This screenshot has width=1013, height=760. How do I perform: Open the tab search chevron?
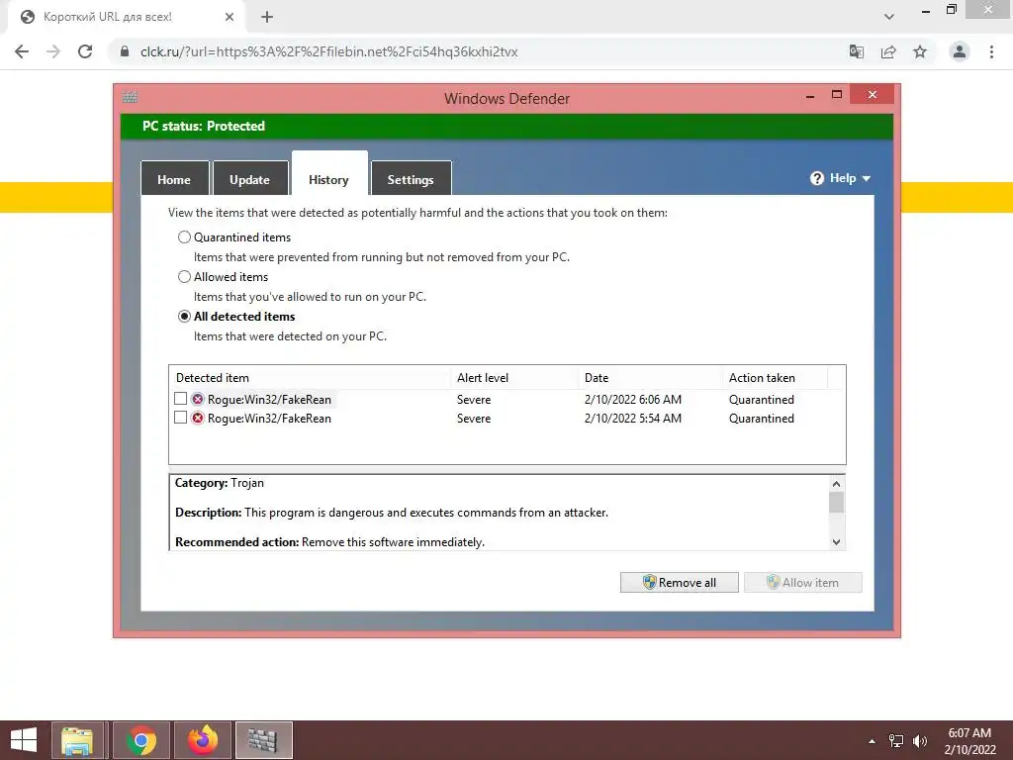889,17
